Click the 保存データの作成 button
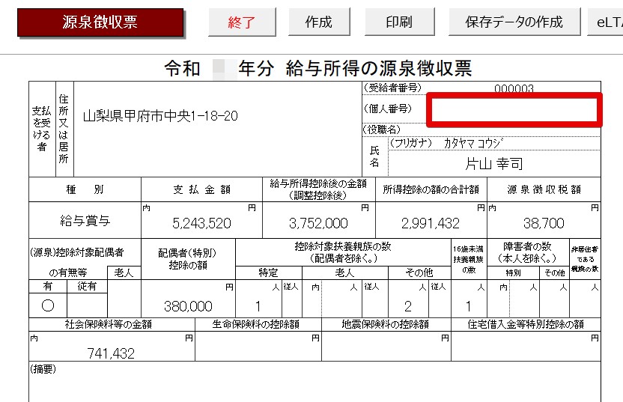The height and width of the screenshot is (402, 623). coord(514,22)
